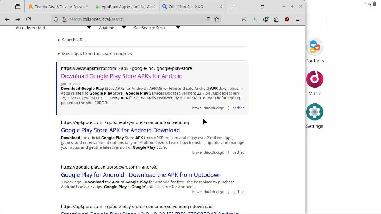
Task: Open Download Google Play Store APKs for Android
Action: (x=122, y=76)
